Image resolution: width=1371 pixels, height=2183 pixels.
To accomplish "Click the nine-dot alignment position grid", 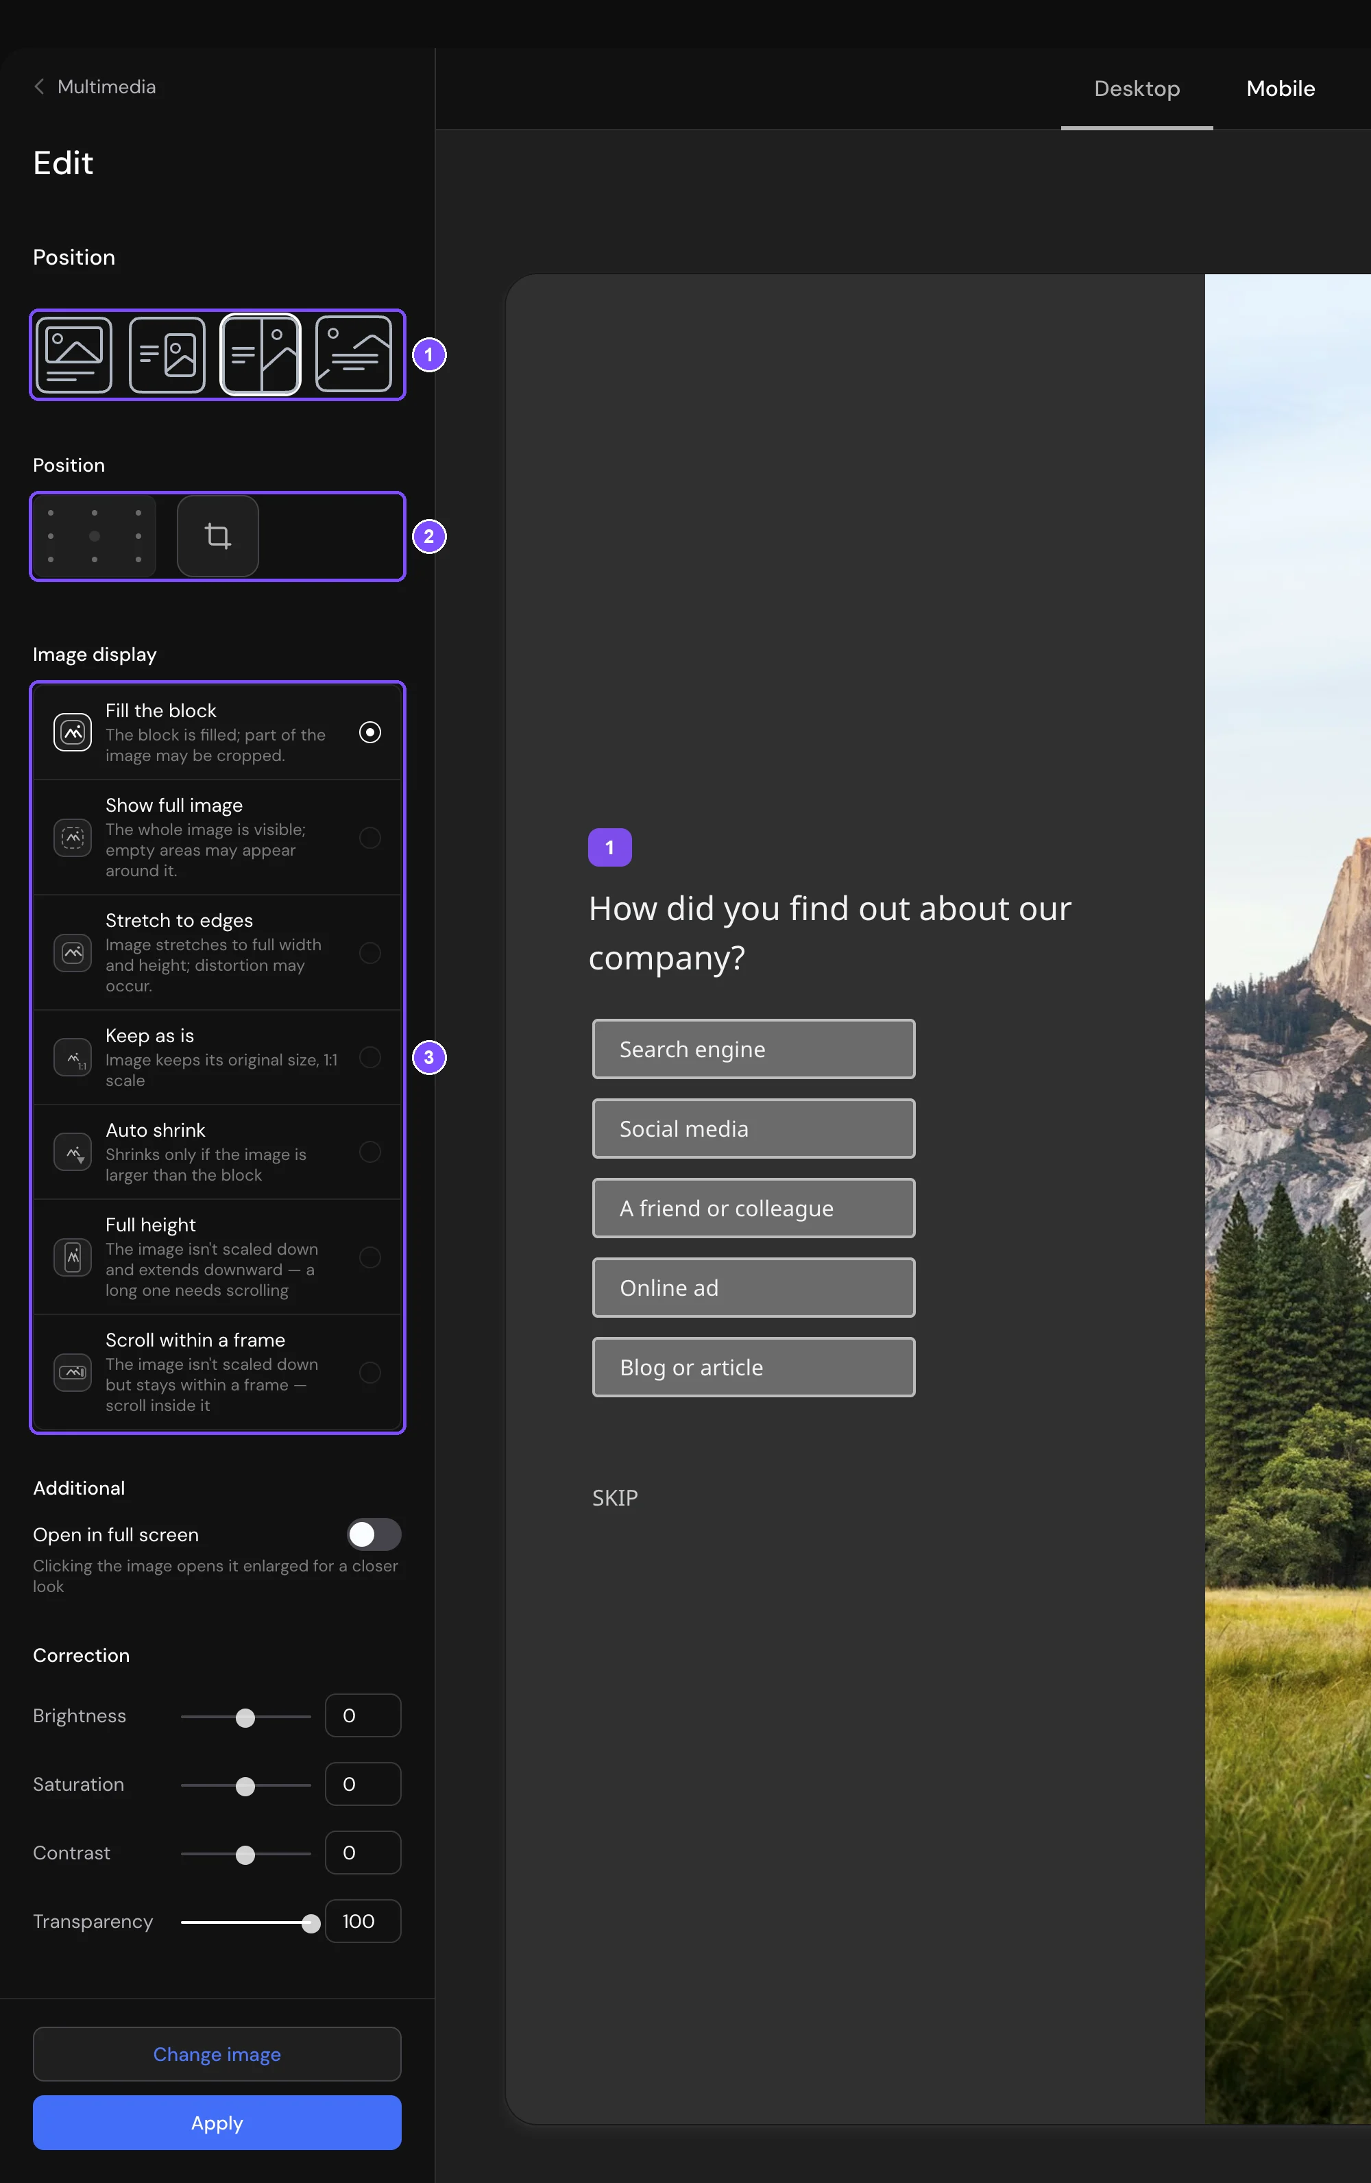I will coord(94,535).
